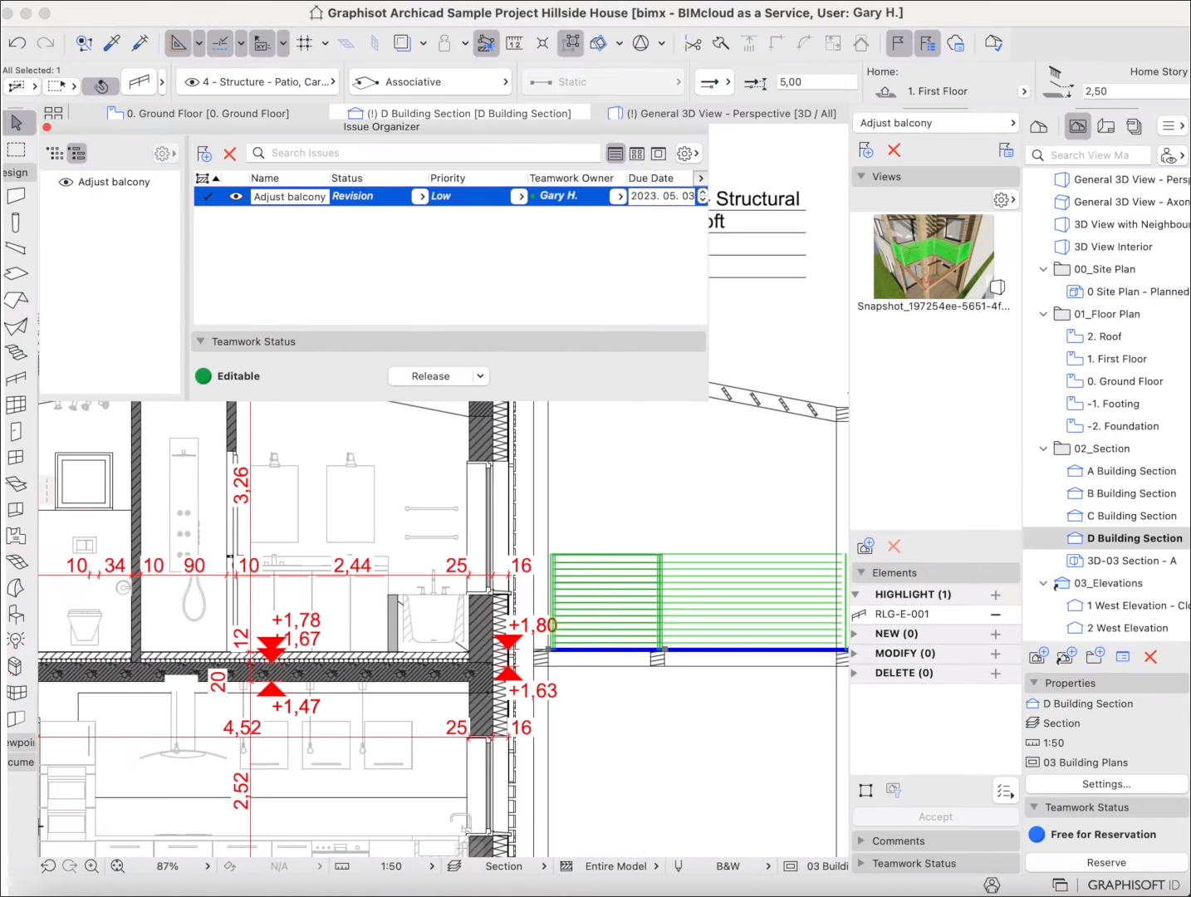1191x897 pixels.
Task: Click the Fit in Window icon in the bottom bar
Action: (118, 866)
